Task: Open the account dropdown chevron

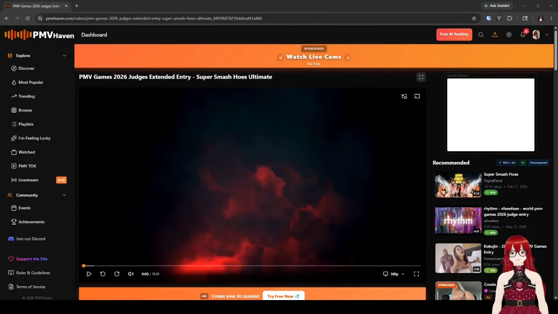Action: [547, 35]
